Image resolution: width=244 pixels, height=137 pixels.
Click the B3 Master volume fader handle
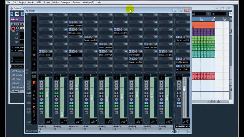coord(77,88)
